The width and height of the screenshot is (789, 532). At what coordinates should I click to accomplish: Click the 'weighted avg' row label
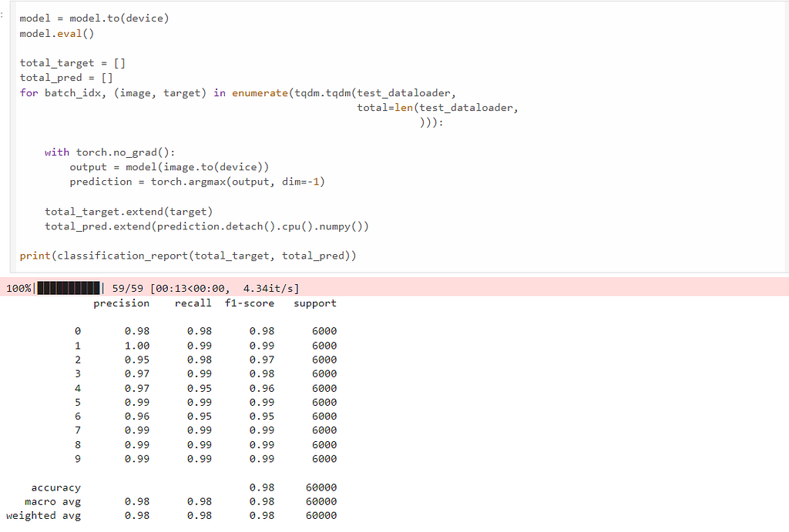point(43,516)
